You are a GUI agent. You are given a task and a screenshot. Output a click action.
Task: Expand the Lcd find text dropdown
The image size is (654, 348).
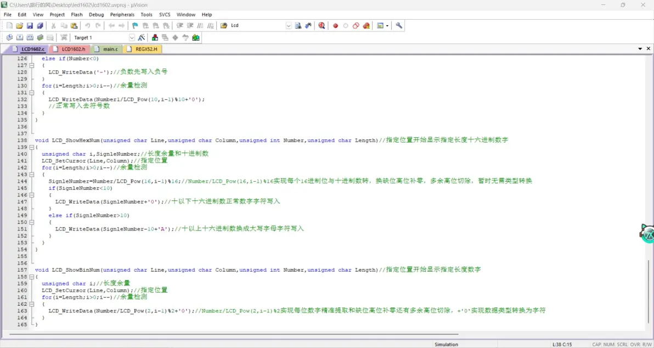point(289,26)
